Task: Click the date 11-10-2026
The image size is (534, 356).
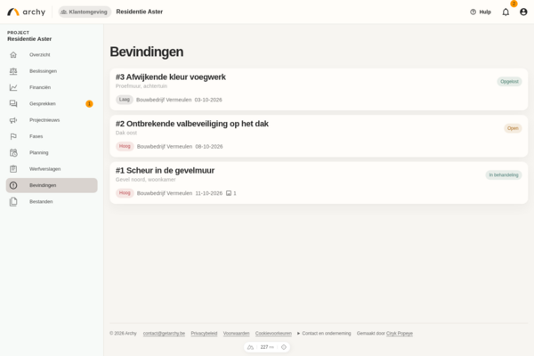Action: pos(209,193)
